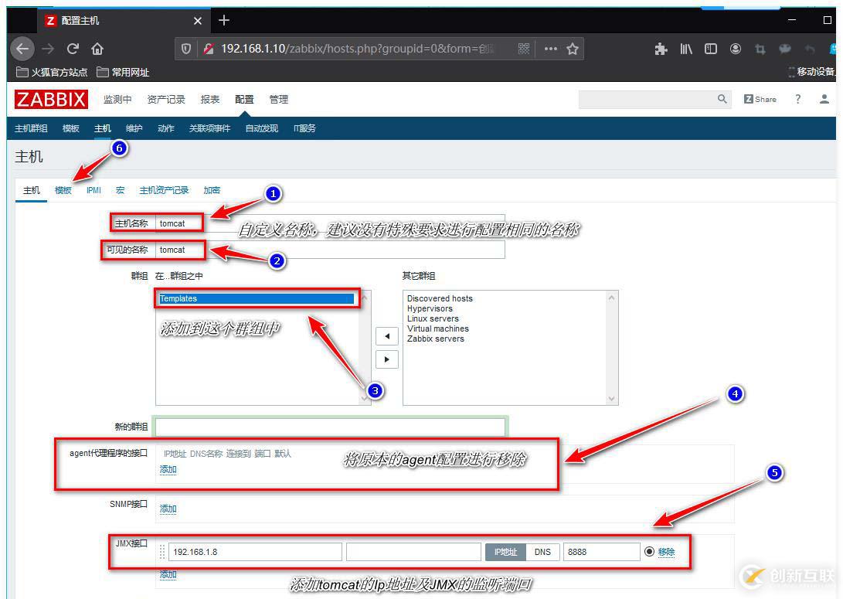Screen dimensions: 843x599
Task: Open the page actions three-dot menu
Action: point(550,49)
